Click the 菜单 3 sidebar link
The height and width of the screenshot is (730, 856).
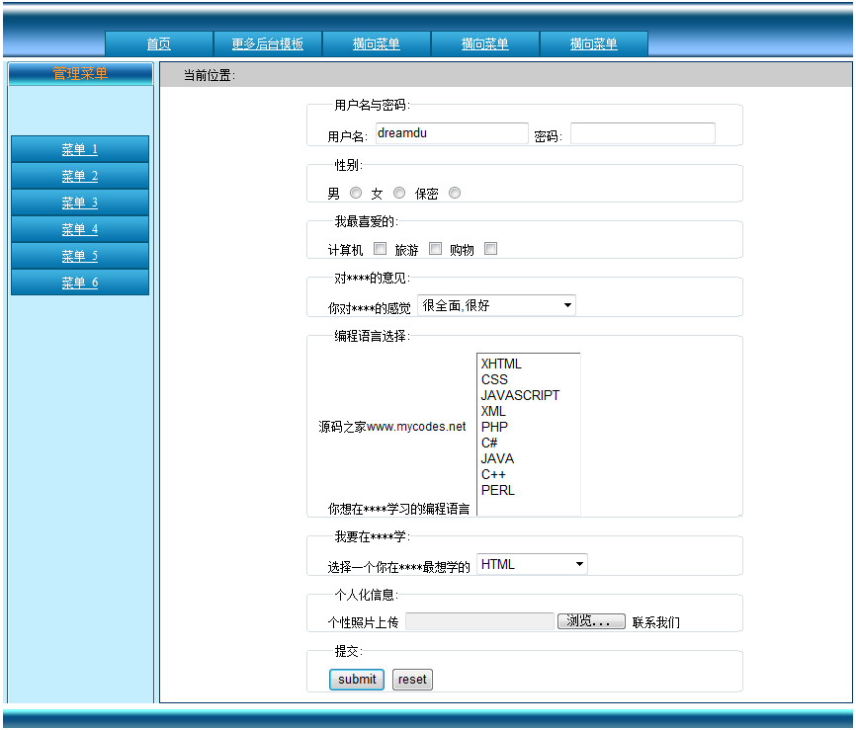pos(80,203)
